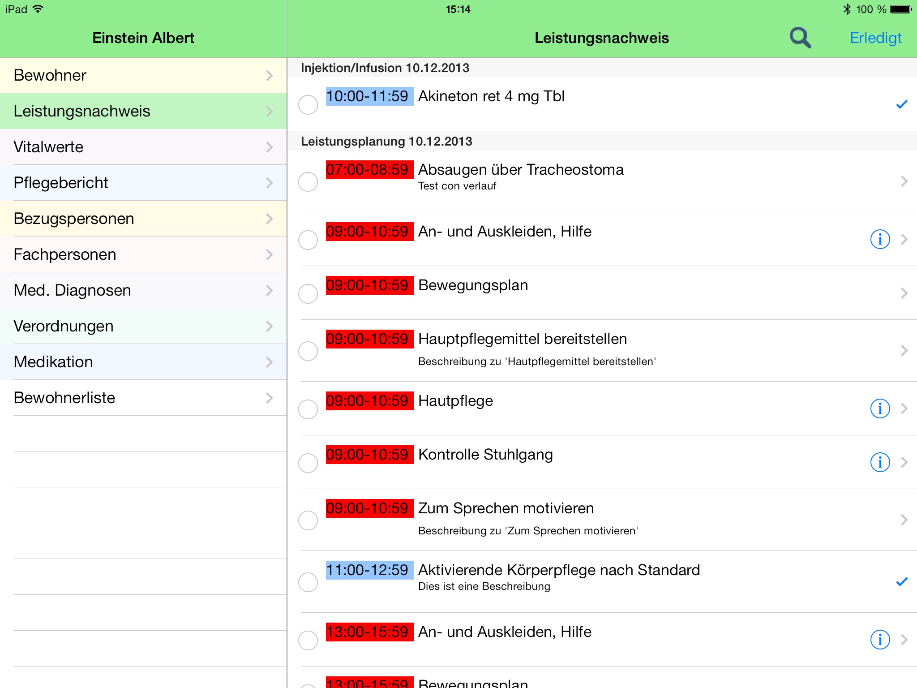Expand Hautpflege row chevron
Image resolution: width=917 pixels, height=688 pixels.
tap(904, 408)
